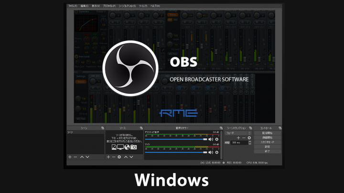Click the CPU usage status text
Screen dimensions: 344x193
[x=257, y=163]
